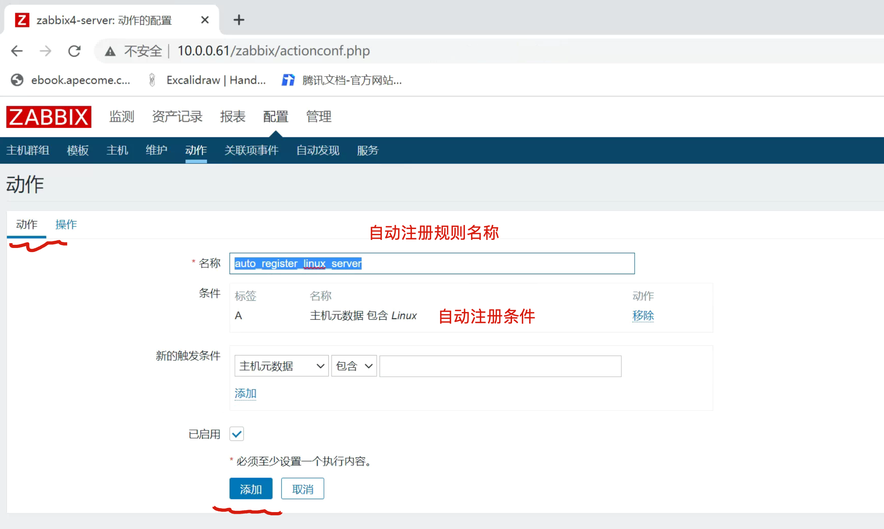Reload the current page
The image size is (884, 529).
coord(75,51)
